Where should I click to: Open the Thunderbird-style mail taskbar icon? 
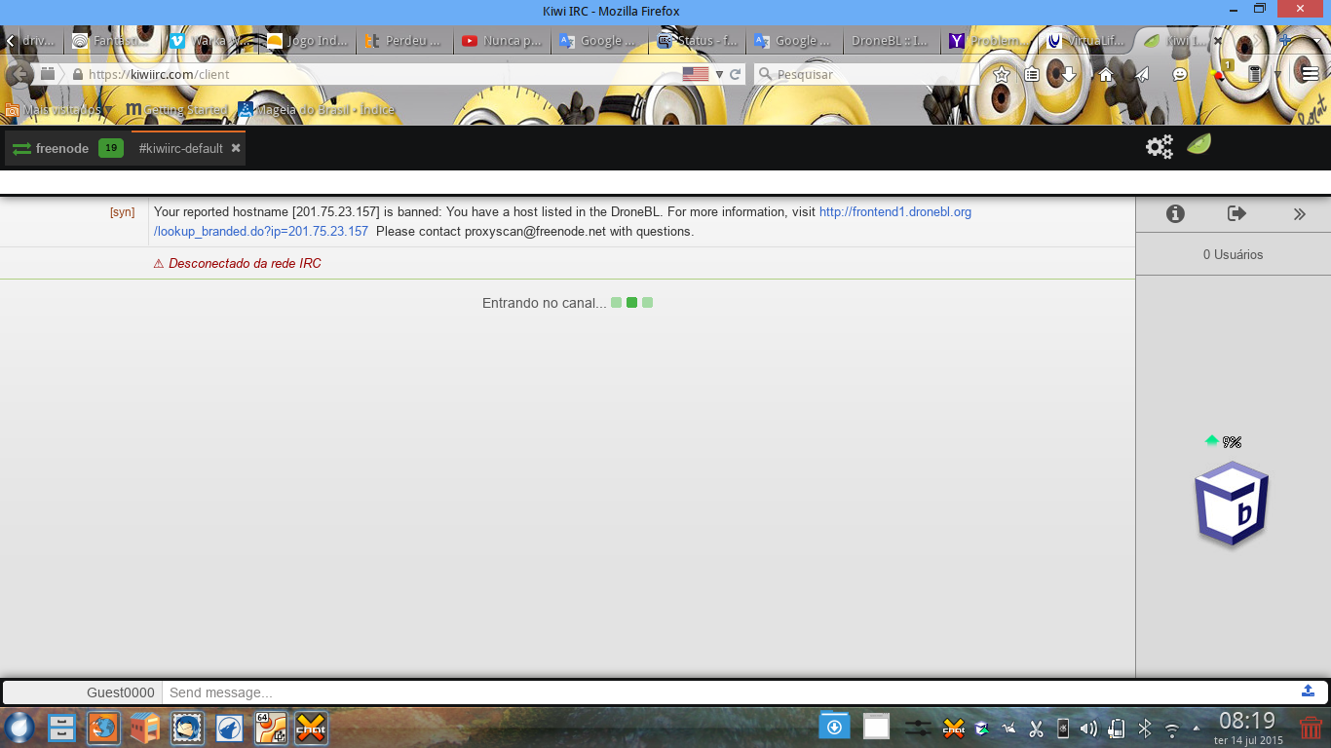(186, 728)
